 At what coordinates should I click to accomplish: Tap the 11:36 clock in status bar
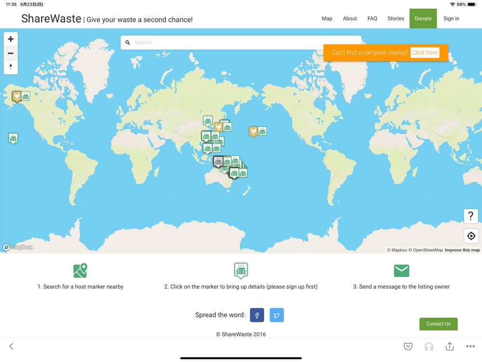click(11, 4)
